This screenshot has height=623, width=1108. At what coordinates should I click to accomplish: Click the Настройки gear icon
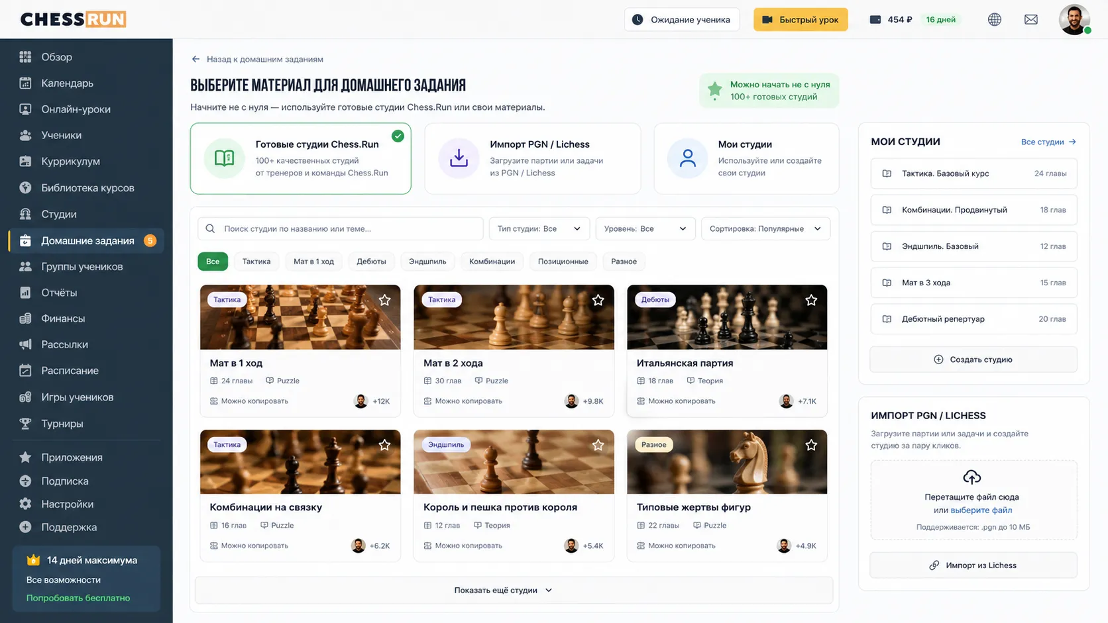[x=25, y=504]
